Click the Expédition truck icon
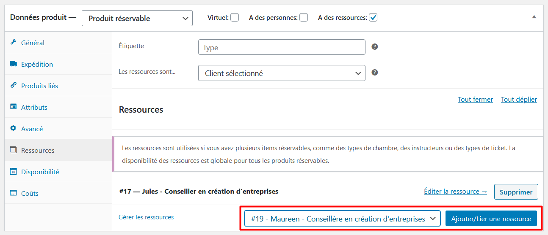Image resolution: width=548 pixels, height=235 pixels. (x=13, y=64)
